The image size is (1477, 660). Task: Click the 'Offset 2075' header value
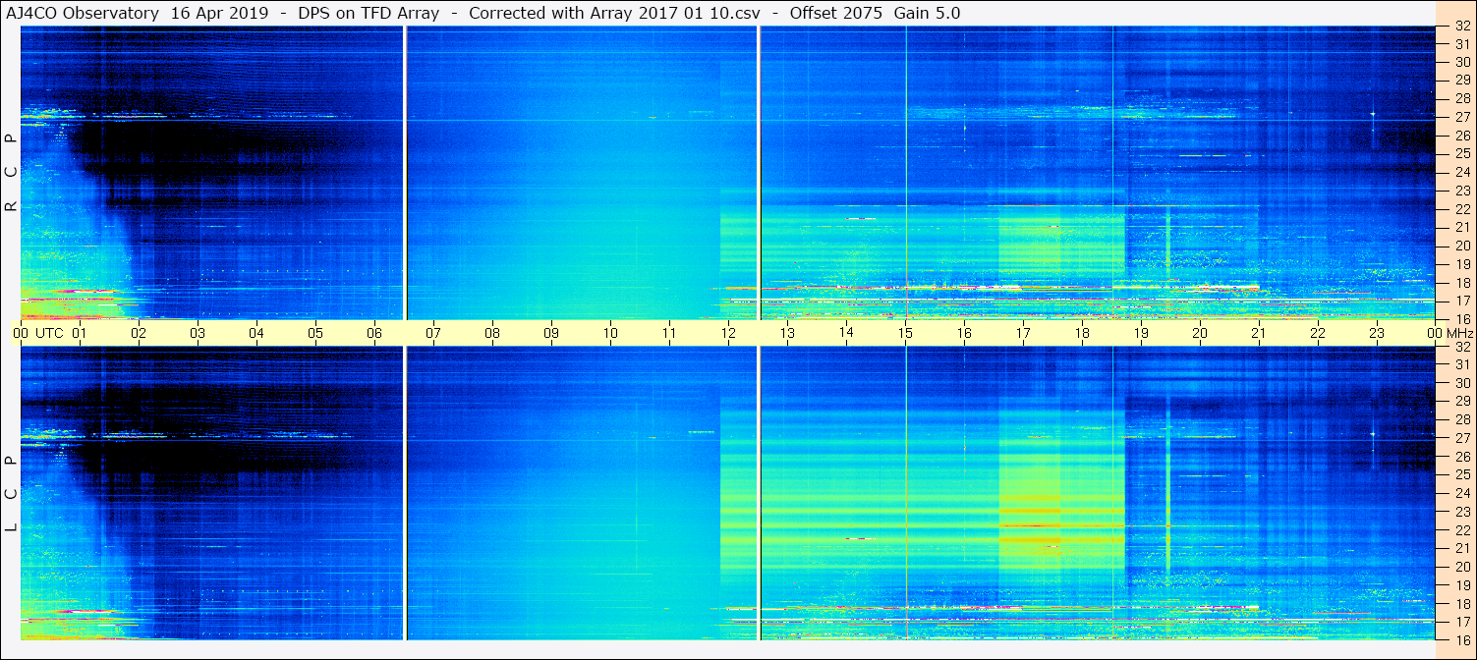pos(837,13)
